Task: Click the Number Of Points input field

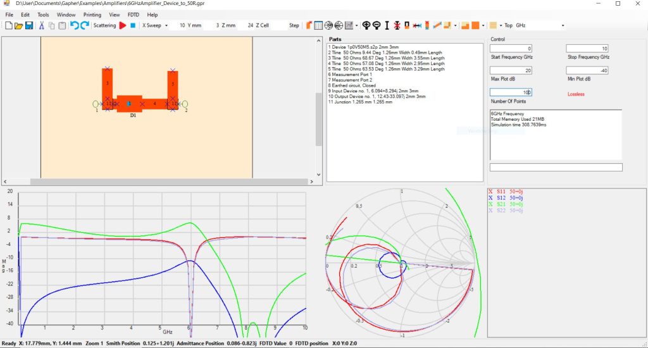Action: point(511,92)
